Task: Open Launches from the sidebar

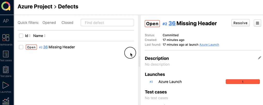Action: point(6,85)
